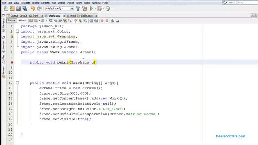
Task: Click the Shift Line Right icon
Action: [x=96, y=21]
